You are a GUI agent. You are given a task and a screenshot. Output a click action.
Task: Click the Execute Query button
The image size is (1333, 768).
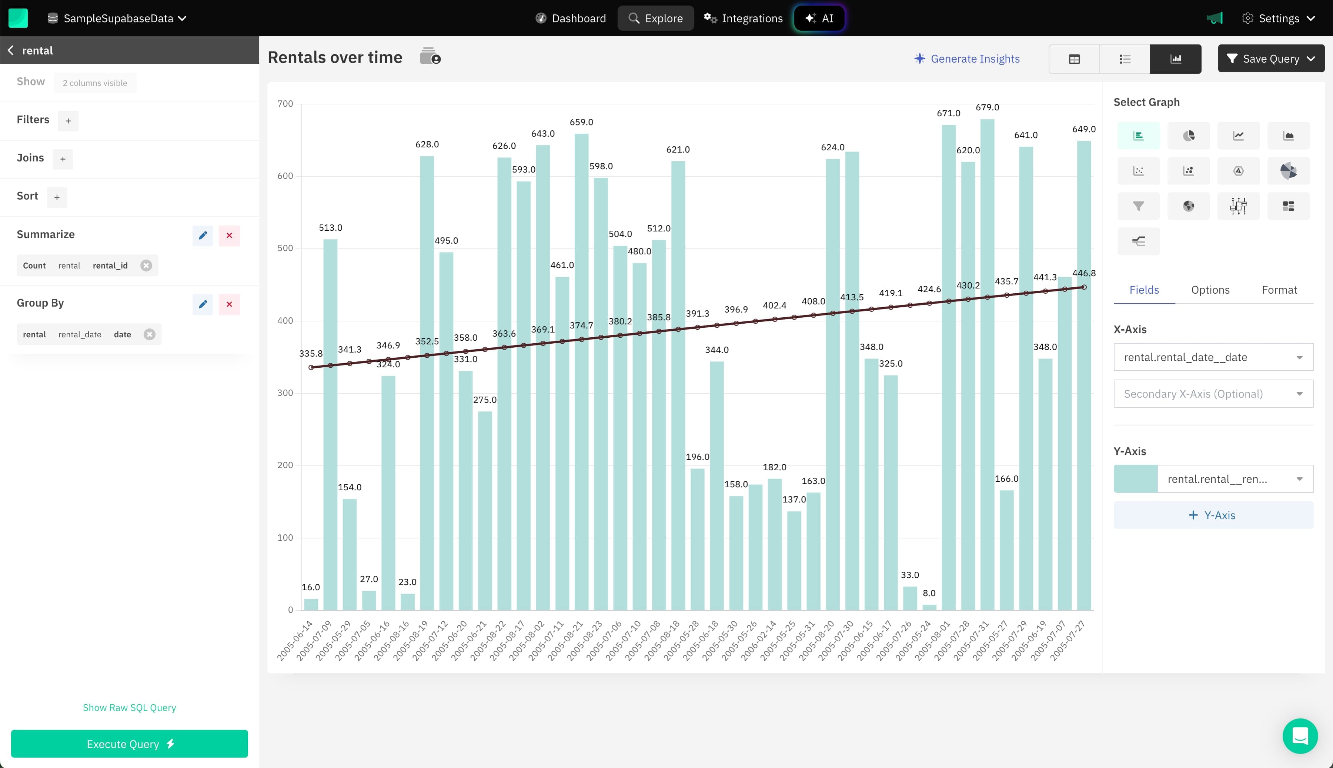(x=129, y=744)
